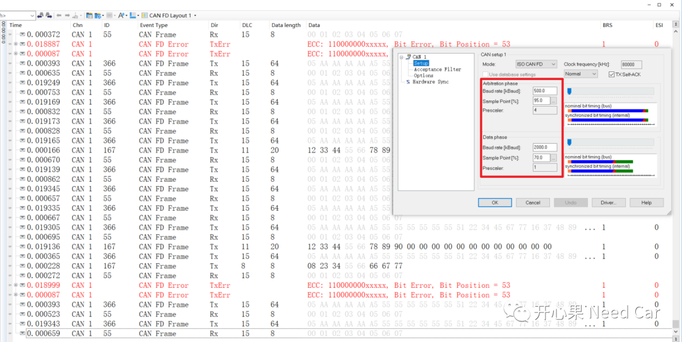This screenshot has width=682, height=342.
Task: Click envelope icon of row 0.000166
Action: tap(21, 150)
